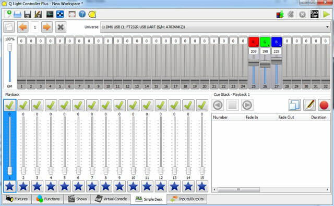Switch to the Inputs/Outputs tab
Screen dimensions: 334x206
(187, 199)
